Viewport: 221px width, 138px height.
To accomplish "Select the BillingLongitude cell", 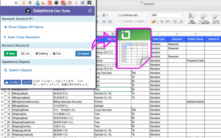I will pyautogui.click(x=33, y=98).
